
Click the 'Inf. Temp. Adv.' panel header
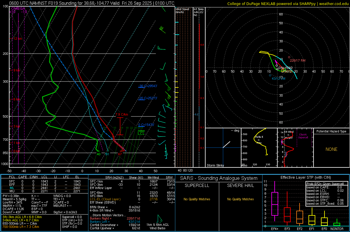tap(199, 12)
